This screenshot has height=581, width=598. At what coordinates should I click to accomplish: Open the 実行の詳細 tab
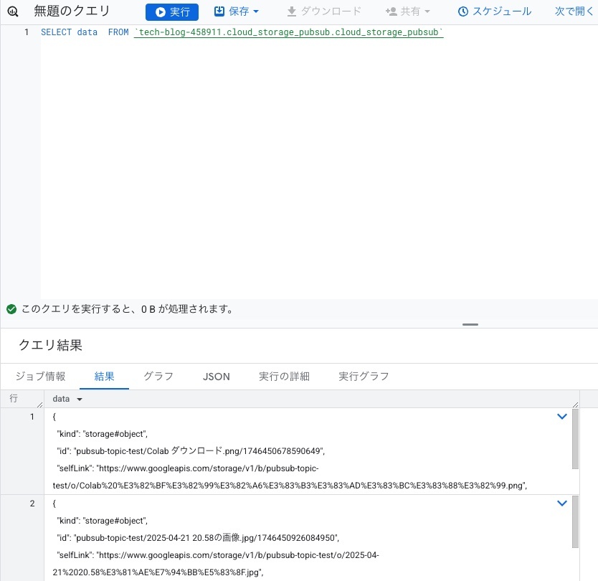click(284, 377)
